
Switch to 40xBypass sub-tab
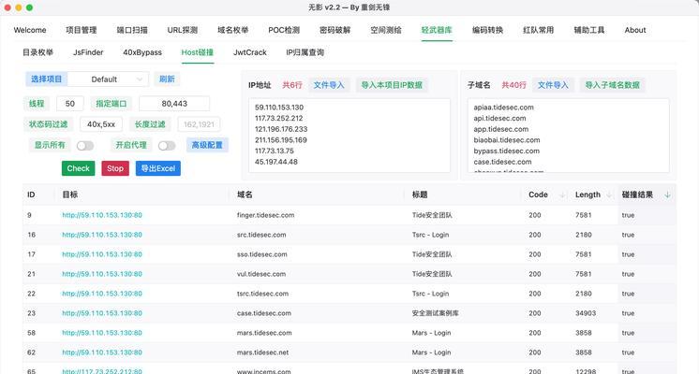tap(142, 52)
